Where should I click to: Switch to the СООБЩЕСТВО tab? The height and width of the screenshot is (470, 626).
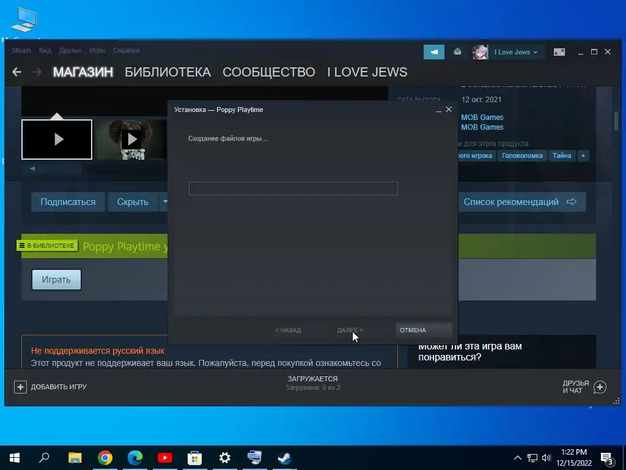pyautogui.click(x=269, y=72)
